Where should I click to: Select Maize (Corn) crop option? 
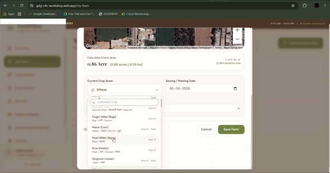point(124,129)
